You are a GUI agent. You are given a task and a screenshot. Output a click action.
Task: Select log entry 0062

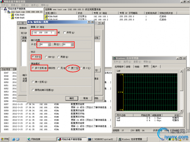56,120
